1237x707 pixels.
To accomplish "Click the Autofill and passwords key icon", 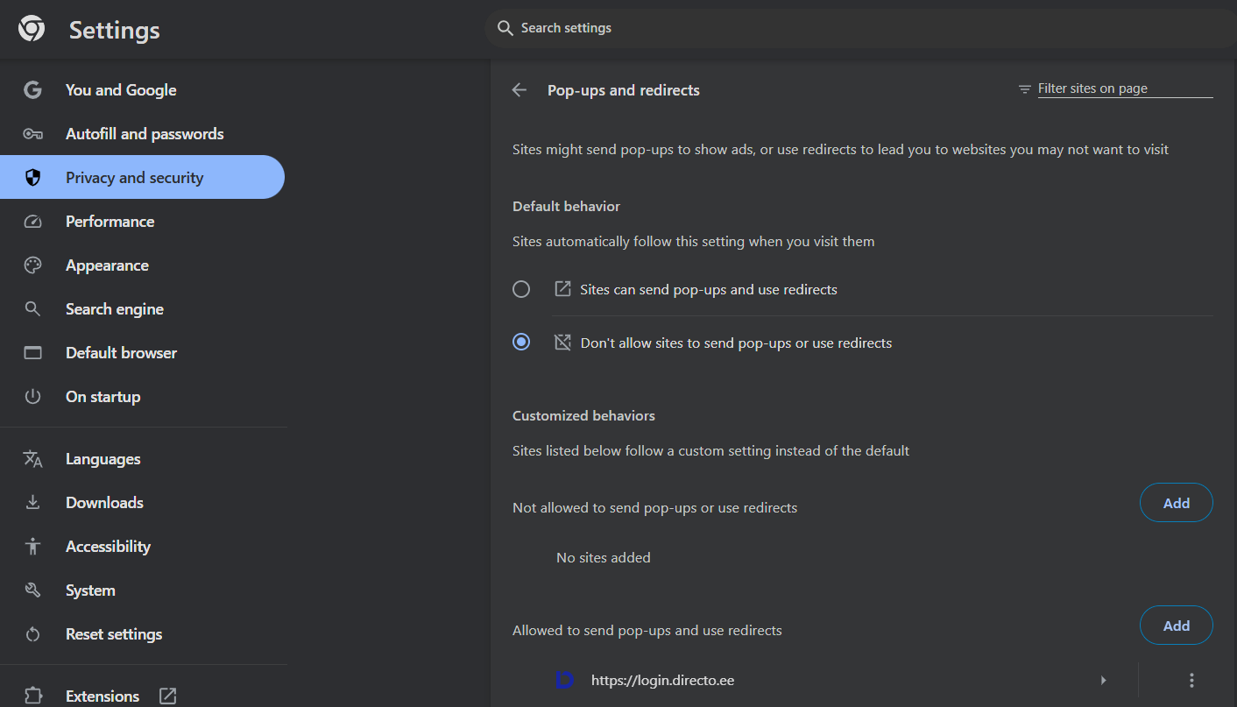I will point(33,134).
